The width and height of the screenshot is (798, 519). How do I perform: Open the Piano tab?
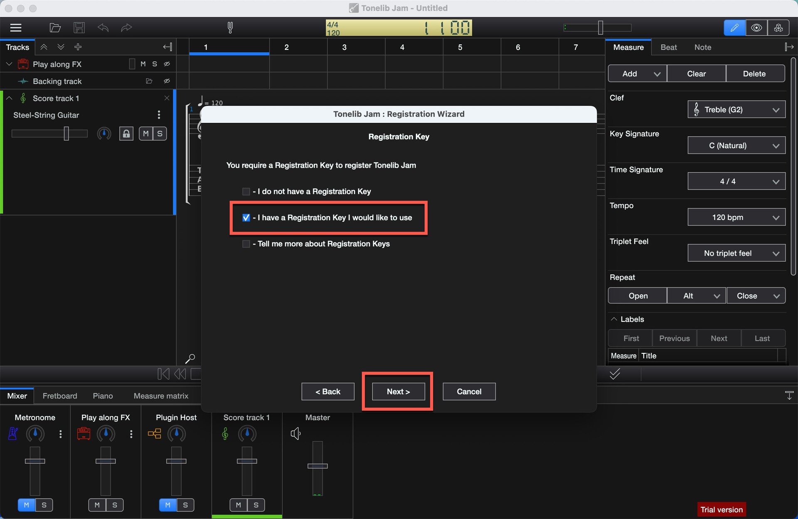click(x=103, y=396)
